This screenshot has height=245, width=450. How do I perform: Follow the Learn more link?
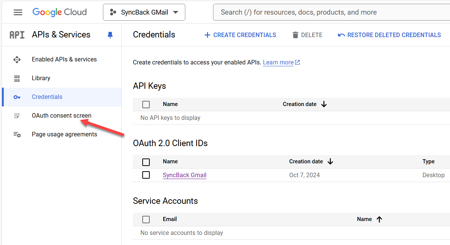(278, 63)
